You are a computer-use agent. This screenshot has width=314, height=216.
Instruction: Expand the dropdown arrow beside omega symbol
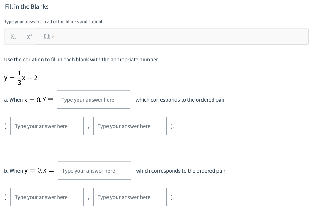click(53, 37)
